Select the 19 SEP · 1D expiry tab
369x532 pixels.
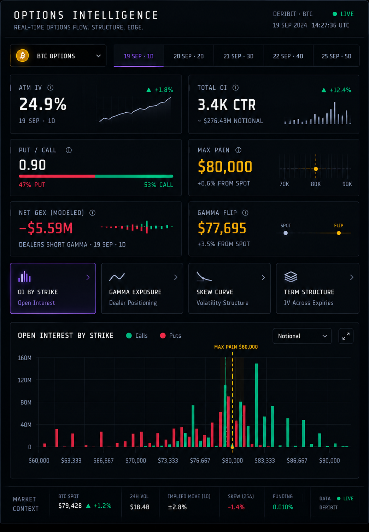[x=139, y=56]
